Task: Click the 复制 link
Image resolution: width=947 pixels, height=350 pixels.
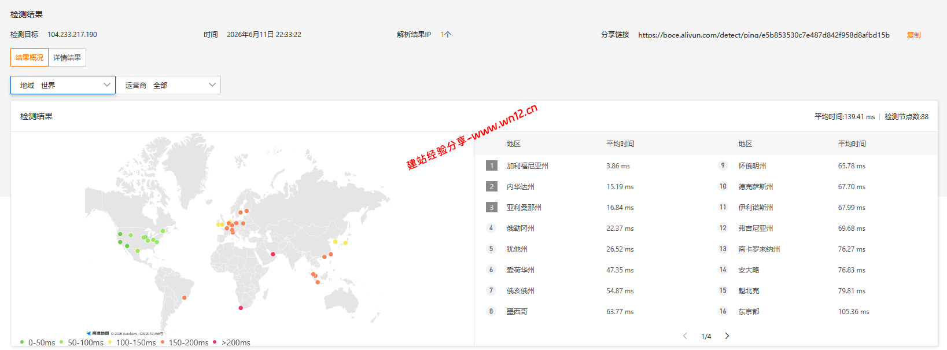Action: point(914,35)
